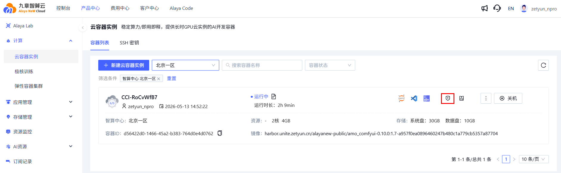
Task: Open the SSH connection icon
Action: [426, 98]
